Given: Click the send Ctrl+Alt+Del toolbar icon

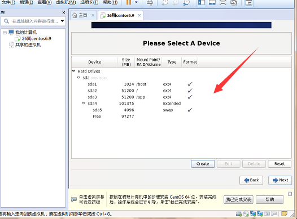Looking at the screenshot, I should click(150, 2).
